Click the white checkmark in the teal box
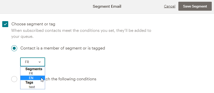 point(5,24)
